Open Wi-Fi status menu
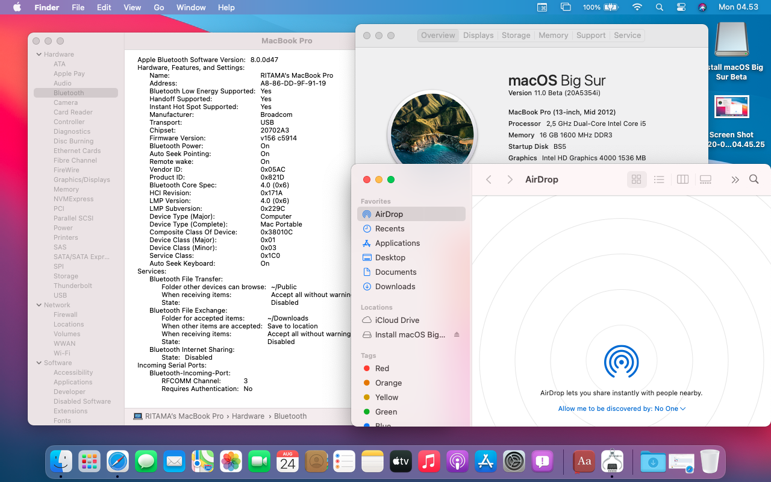 (x=637, y=7)
